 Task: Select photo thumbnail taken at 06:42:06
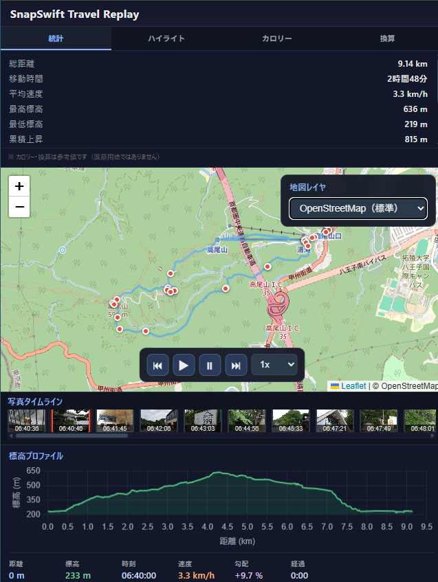coord(159,421)
